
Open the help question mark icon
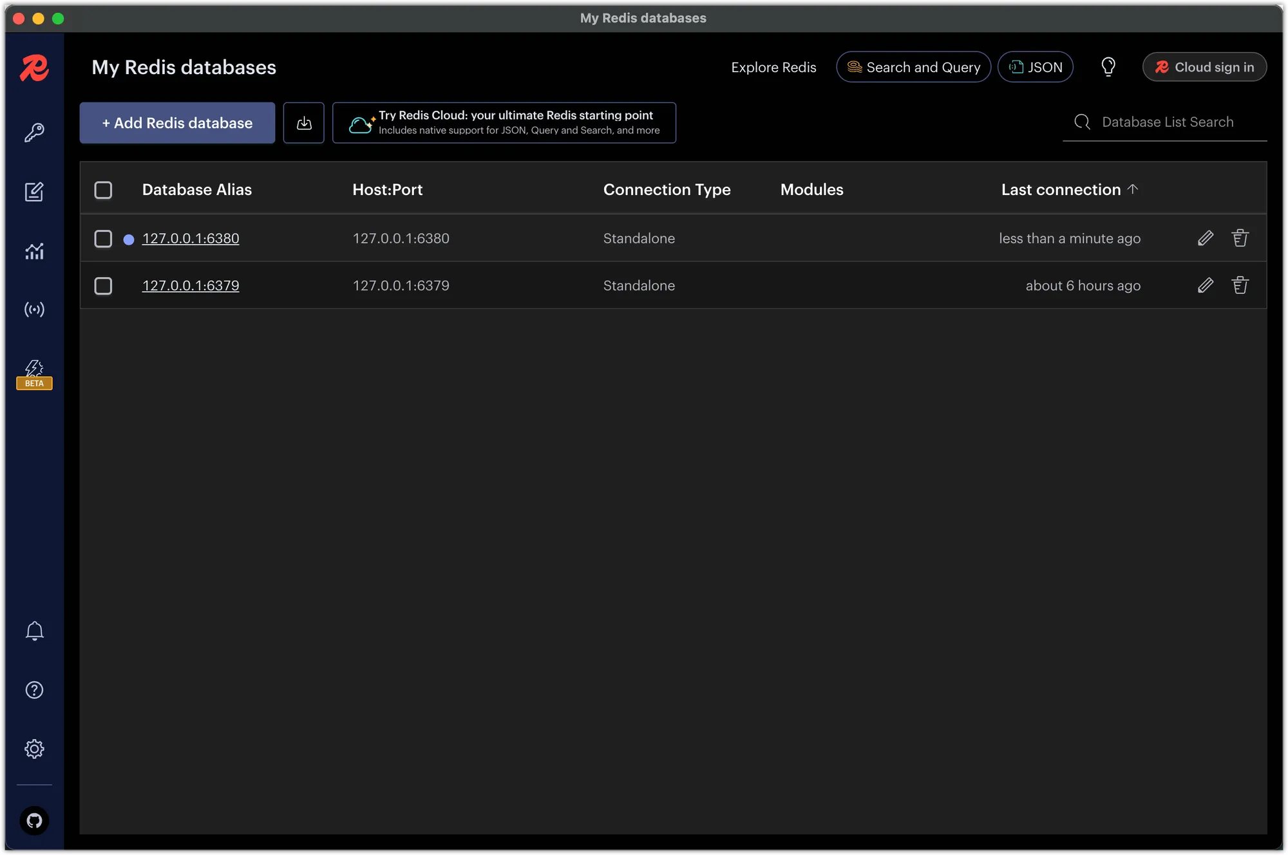click(34, 690)
